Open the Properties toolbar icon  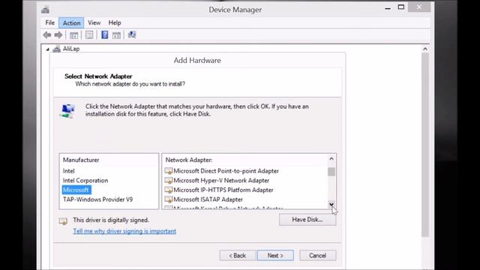(x=89, y=35)
